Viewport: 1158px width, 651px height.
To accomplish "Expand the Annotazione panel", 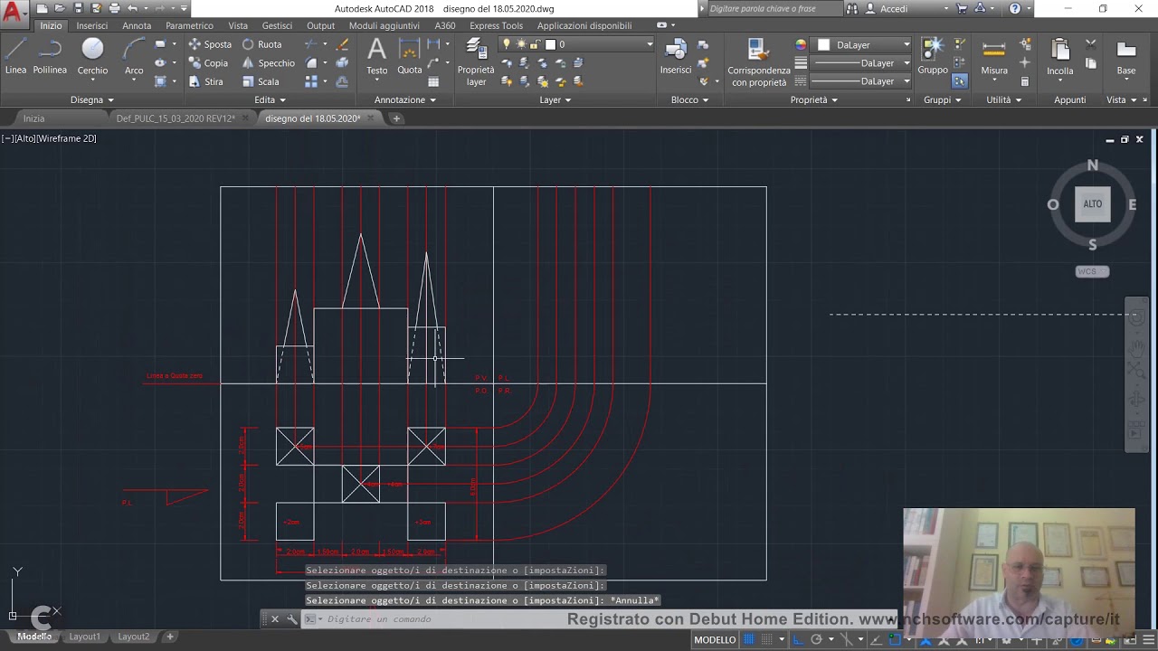I will [405, 100].
